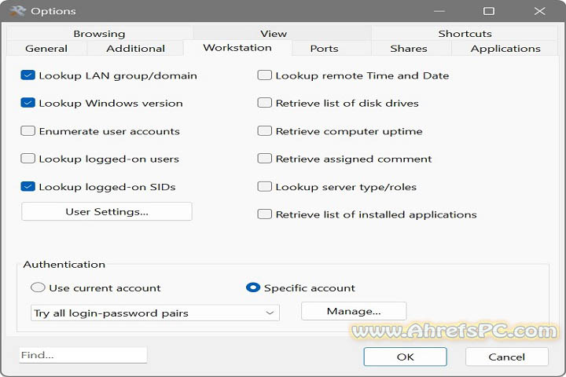Go to the Additional tab

(136, 49)
